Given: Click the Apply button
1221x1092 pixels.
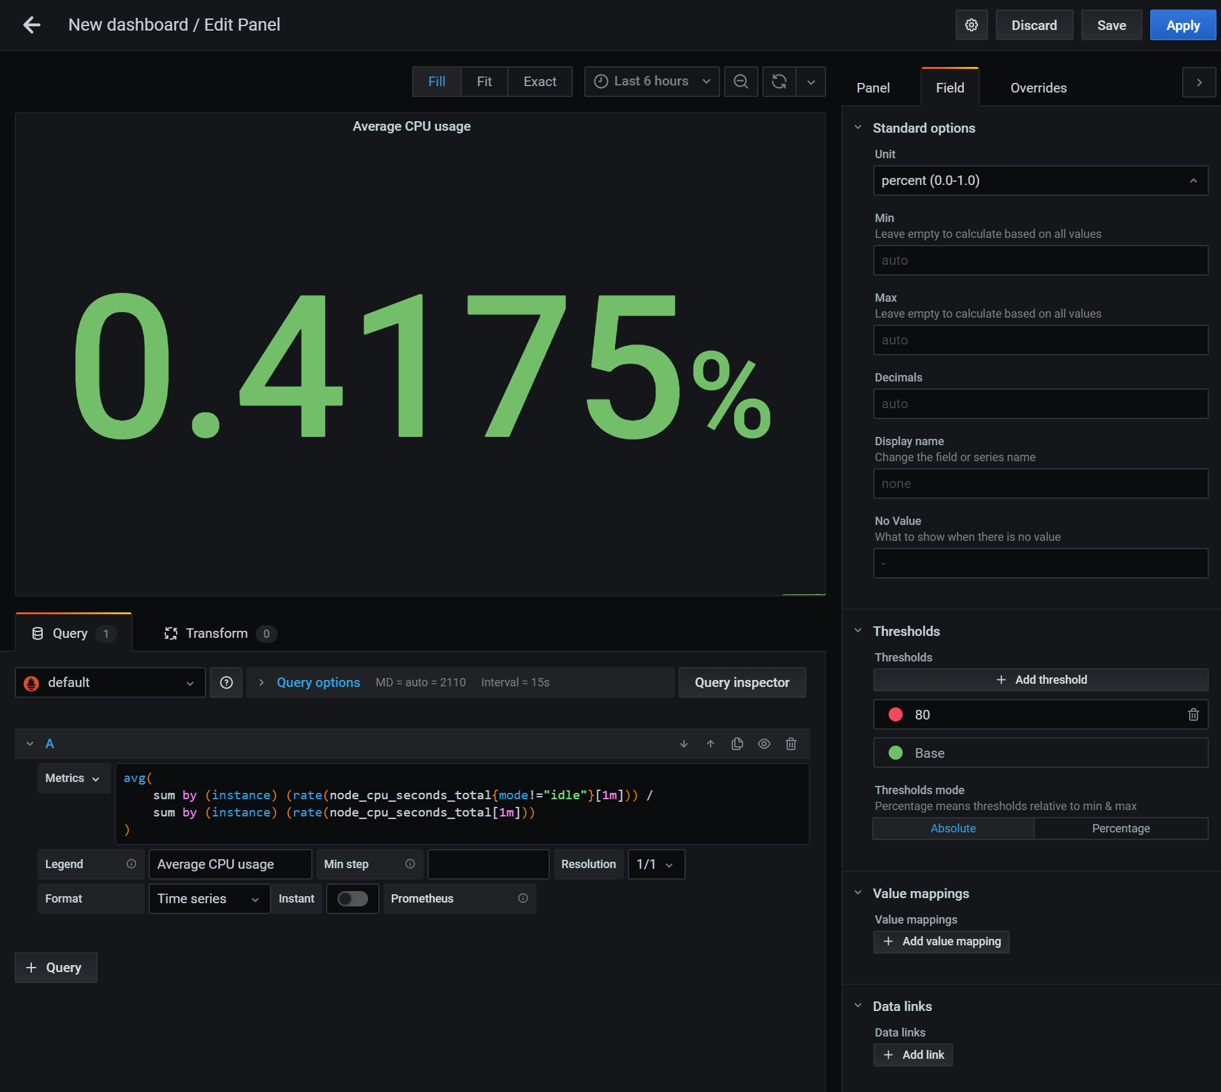Looking at the screenshot, I should click(1182, 26).
